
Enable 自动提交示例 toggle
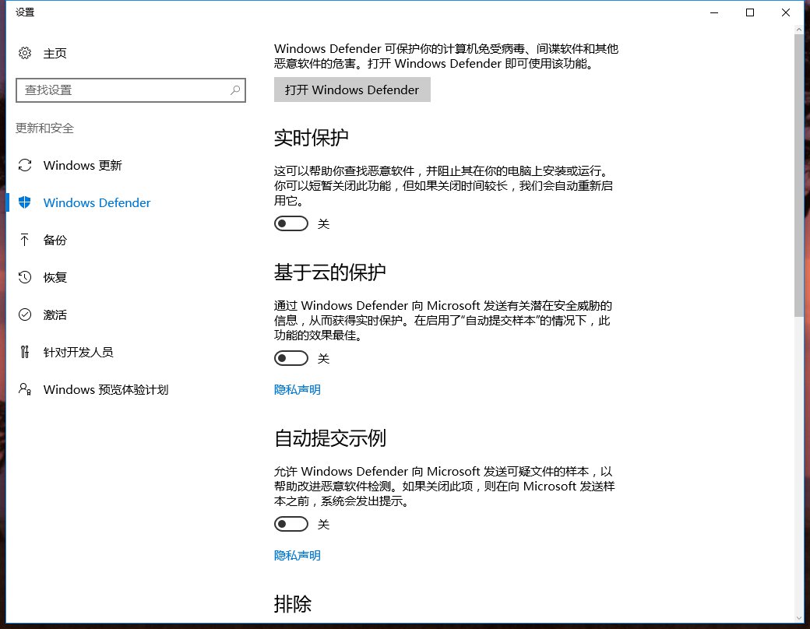coord(291,524)
